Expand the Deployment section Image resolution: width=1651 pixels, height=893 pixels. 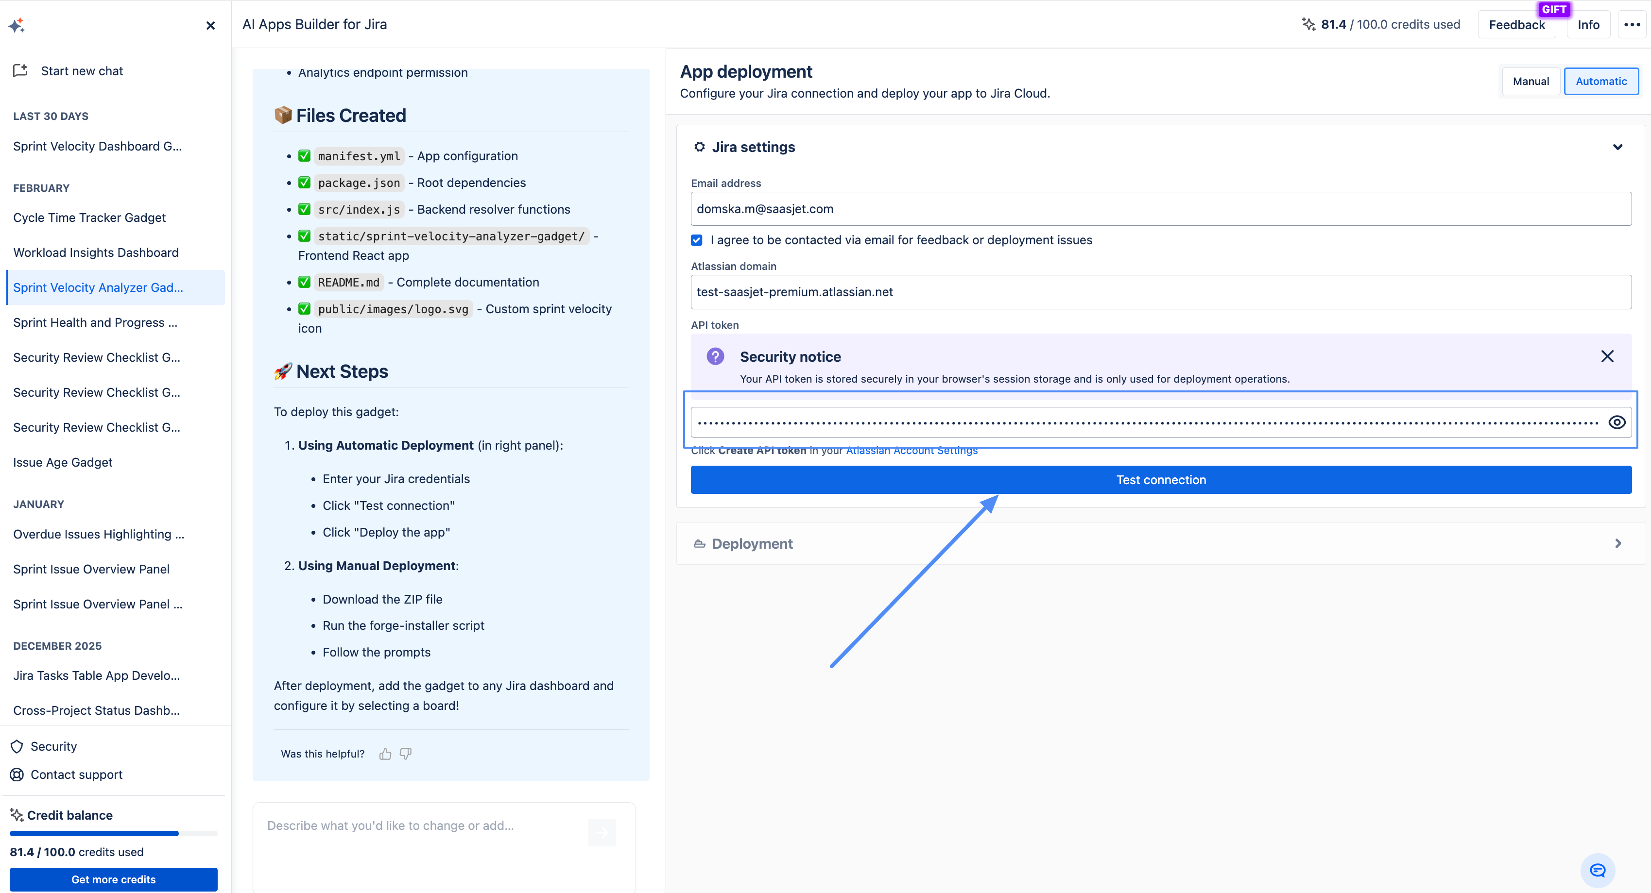pos(1617,543)
